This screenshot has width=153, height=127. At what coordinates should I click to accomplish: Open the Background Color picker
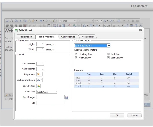click(39, 80)
